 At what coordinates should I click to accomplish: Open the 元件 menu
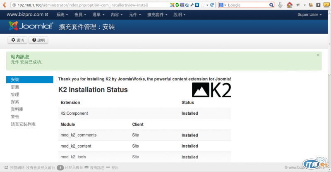tap(135, 14)
